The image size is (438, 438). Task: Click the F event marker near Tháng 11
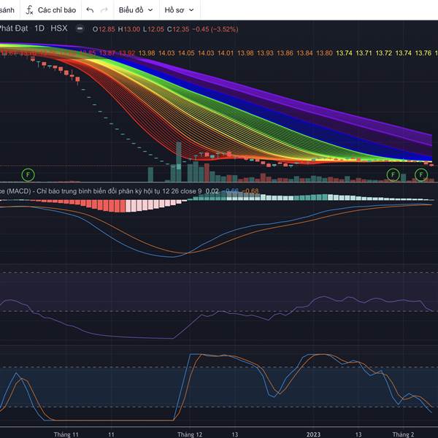(28, 175)
